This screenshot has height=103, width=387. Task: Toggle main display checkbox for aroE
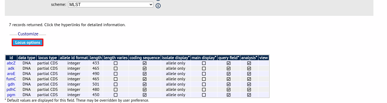pyautogui.click(x=204, y=74)
